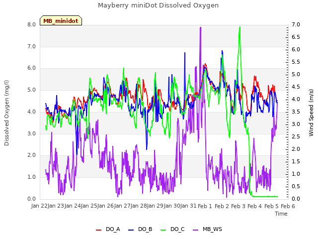
Task: Toggle the DO_C legend entry
Action: (172, 229)
